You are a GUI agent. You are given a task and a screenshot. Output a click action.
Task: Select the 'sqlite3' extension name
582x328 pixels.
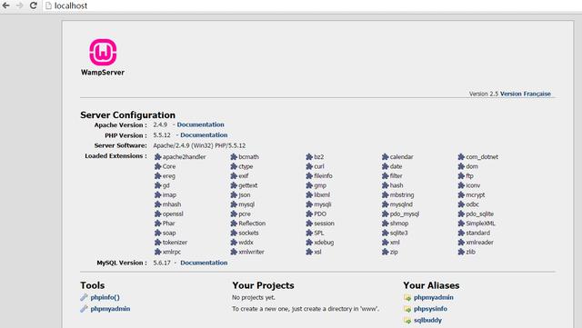tap(399, 233)
